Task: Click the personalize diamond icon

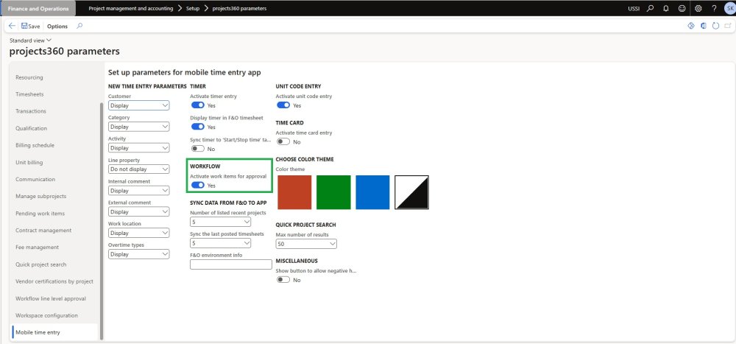Action: pos(691,27)
